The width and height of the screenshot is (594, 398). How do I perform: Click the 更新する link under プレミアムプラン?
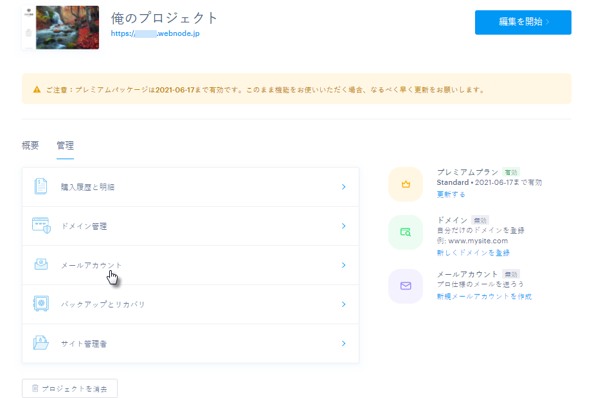point(451,193)
